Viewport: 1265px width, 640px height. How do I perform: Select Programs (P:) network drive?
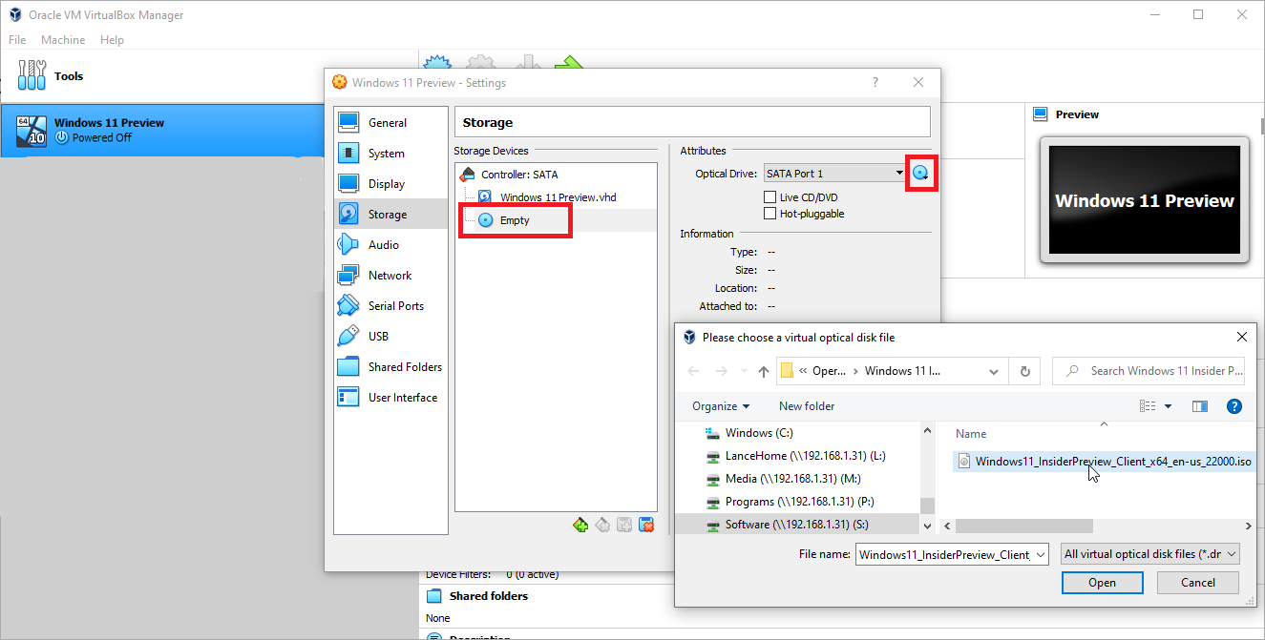[798, 502]
